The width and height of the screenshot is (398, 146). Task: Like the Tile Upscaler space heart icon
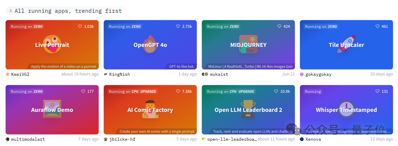(x=377, y=26)
